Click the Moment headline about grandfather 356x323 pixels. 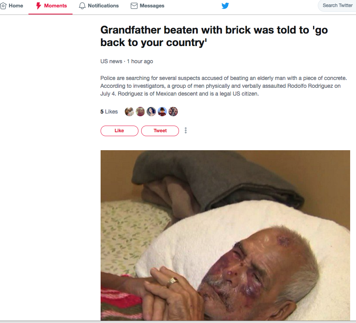click(x=214, y=36)
